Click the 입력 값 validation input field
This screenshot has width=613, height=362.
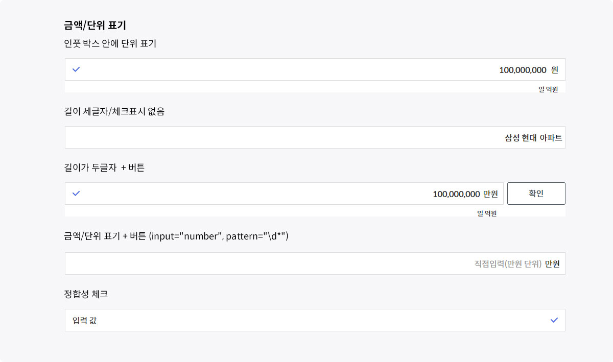(x=306, y=320)
